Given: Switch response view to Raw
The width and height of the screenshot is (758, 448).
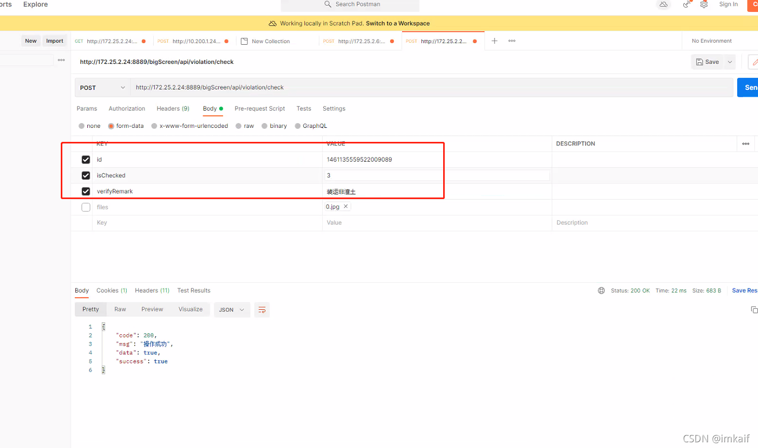Looking at the screenshot, I should [x=120, y=309].
